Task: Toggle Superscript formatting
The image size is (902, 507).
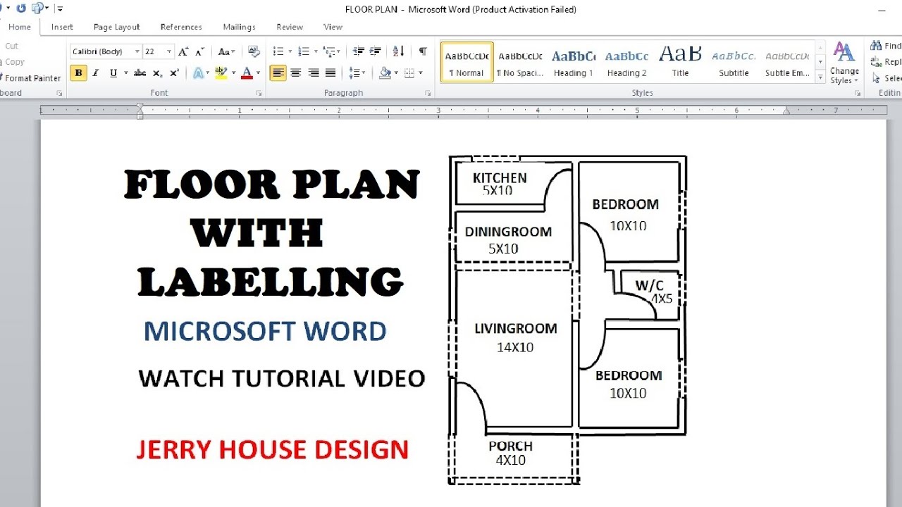Action: click(x=174, y=73)
